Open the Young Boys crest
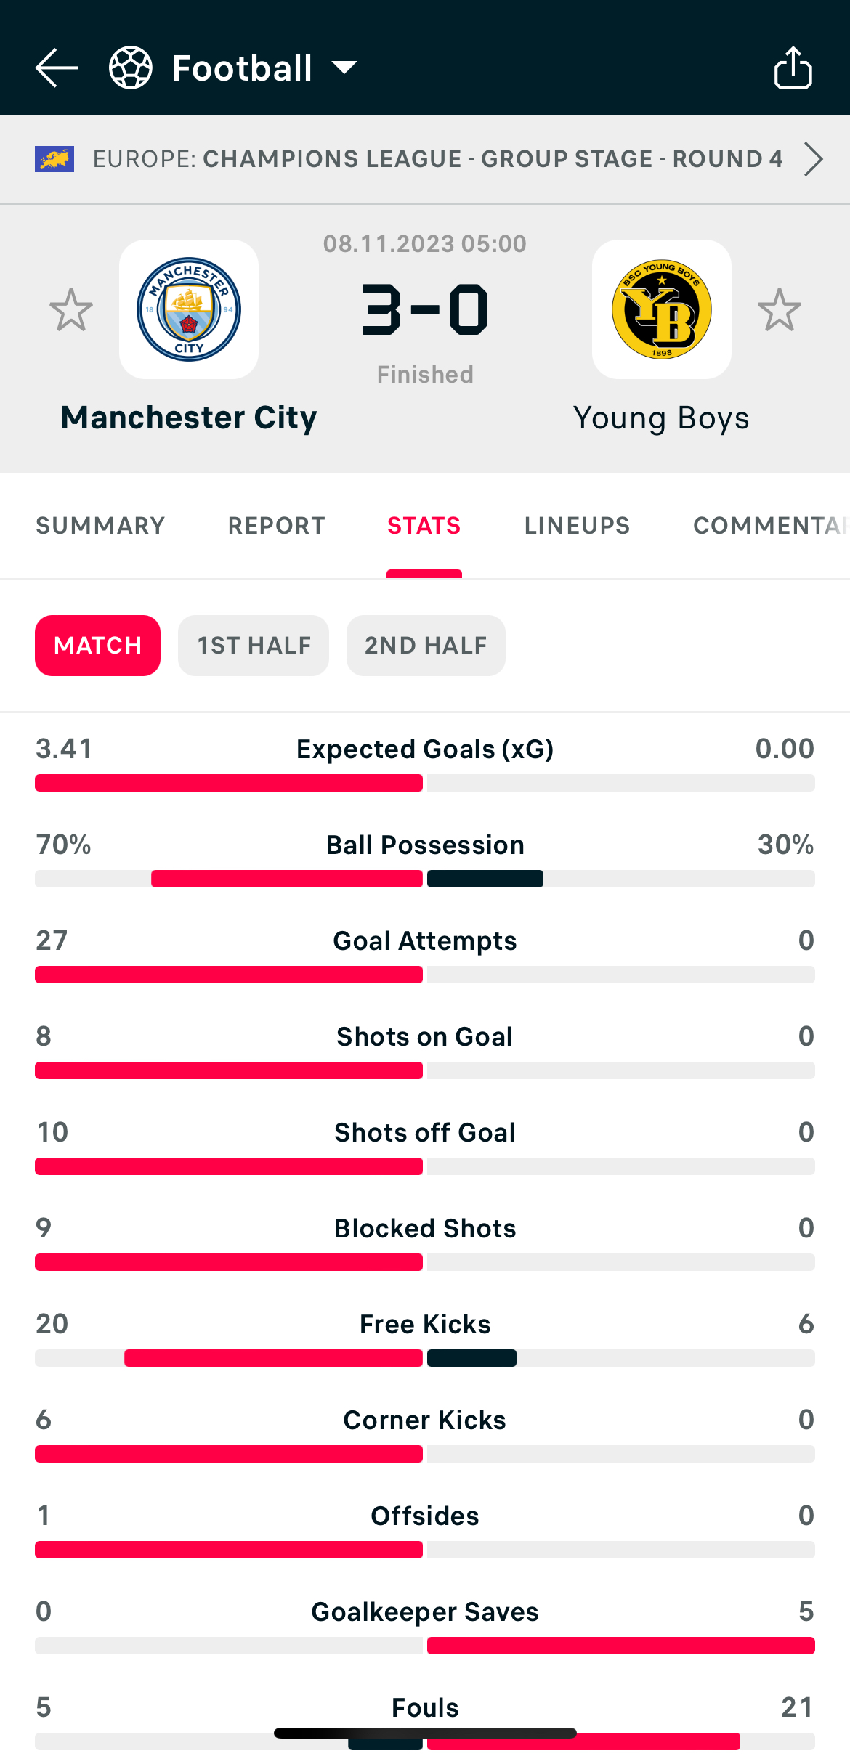850x1756 pixels. [661, 309]
